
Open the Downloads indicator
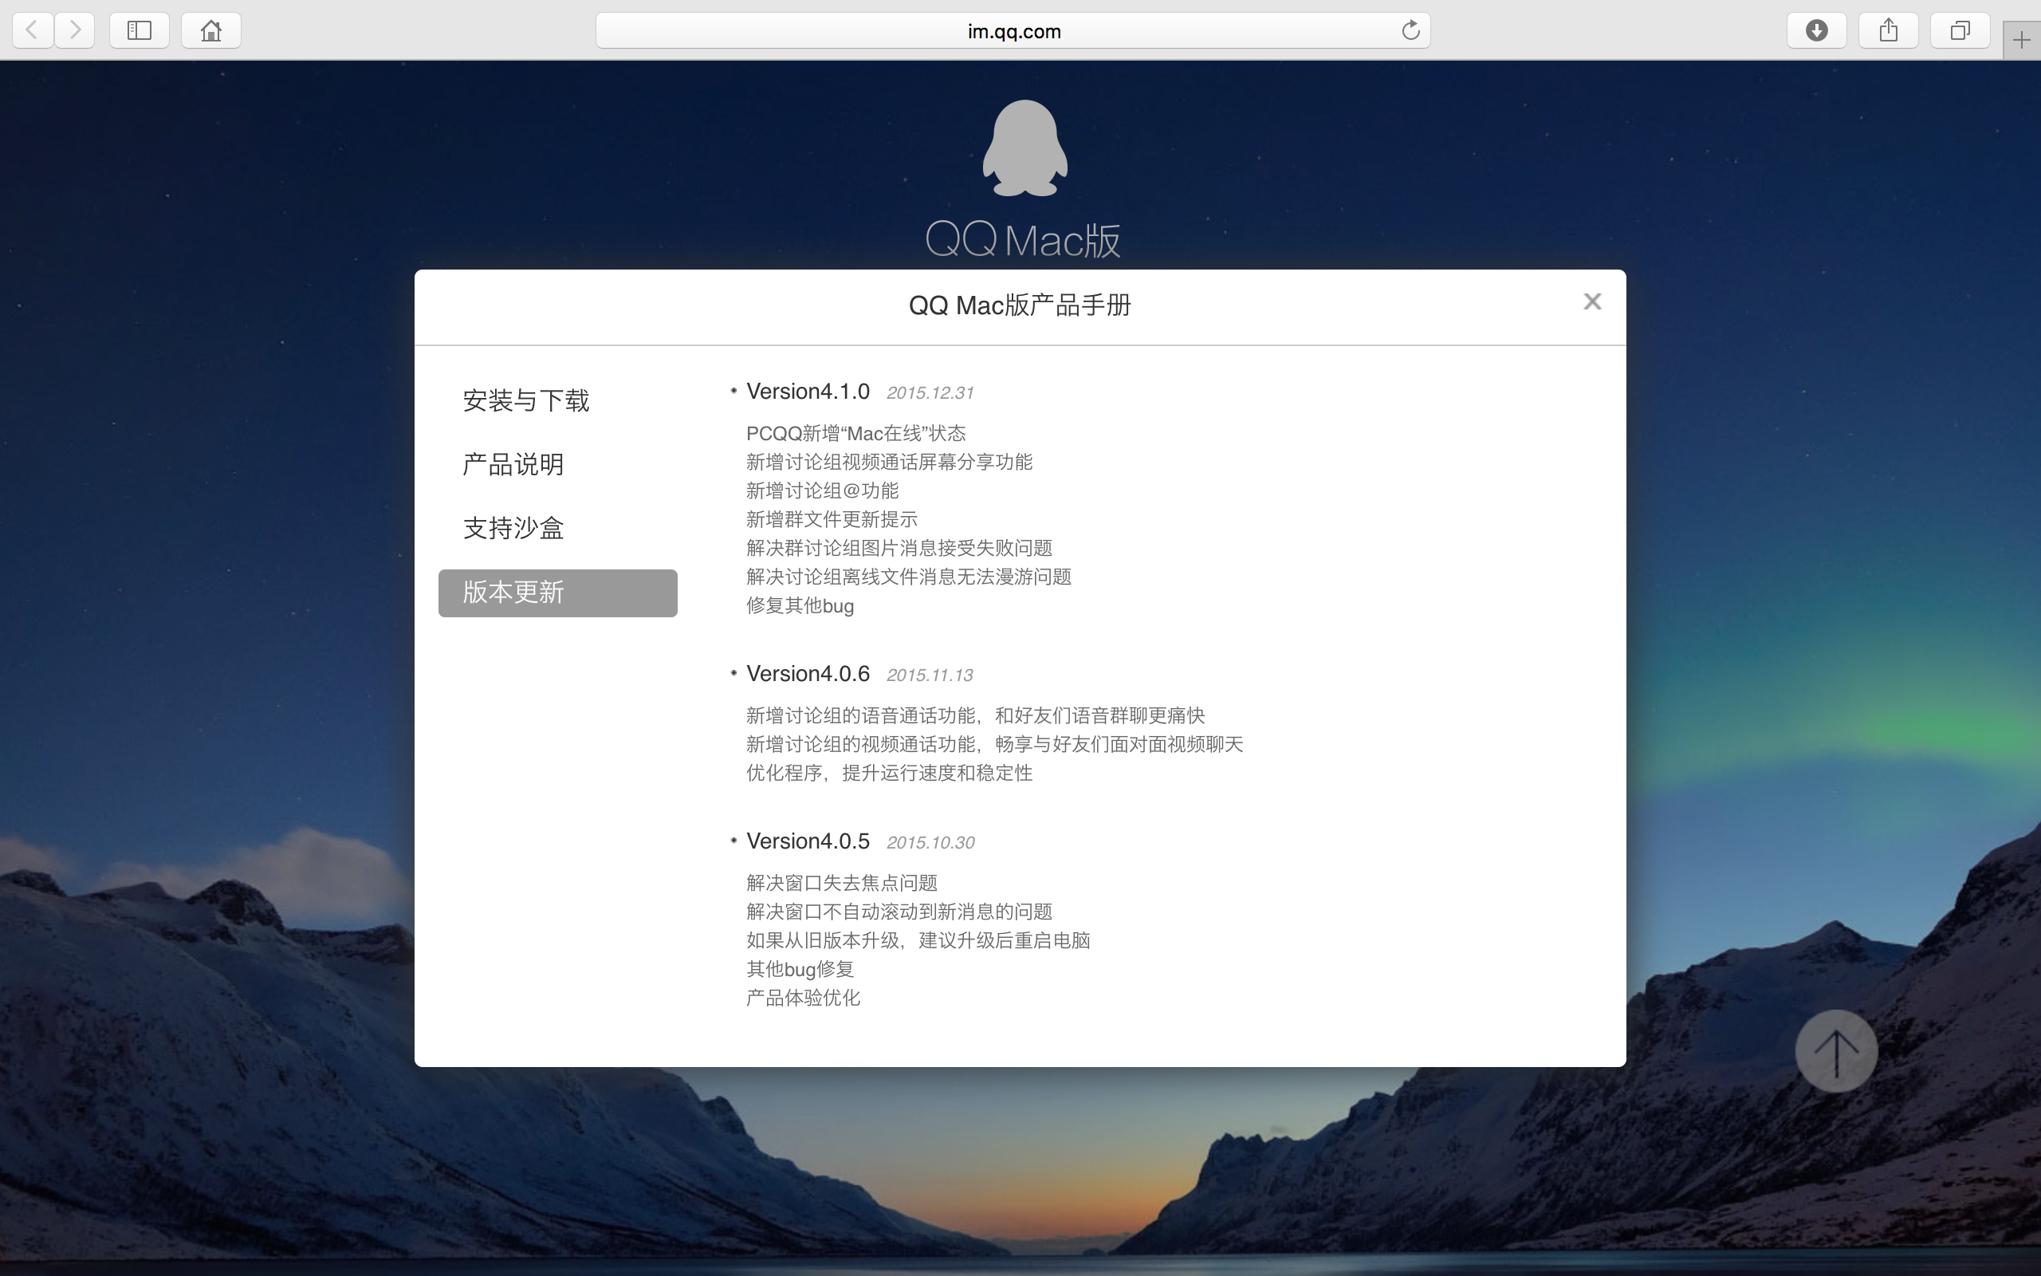(1817, 30)
